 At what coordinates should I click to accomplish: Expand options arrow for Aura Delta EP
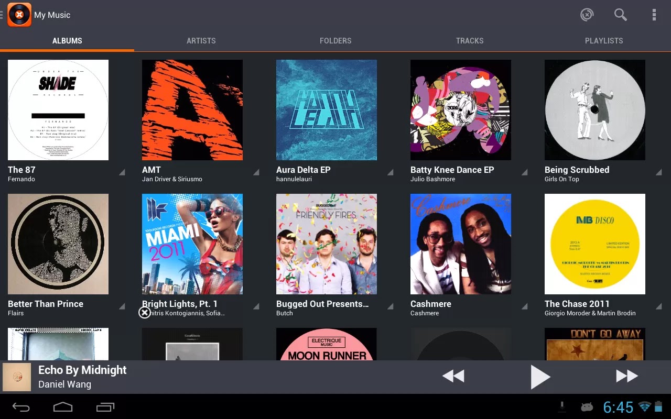[391, 172]
